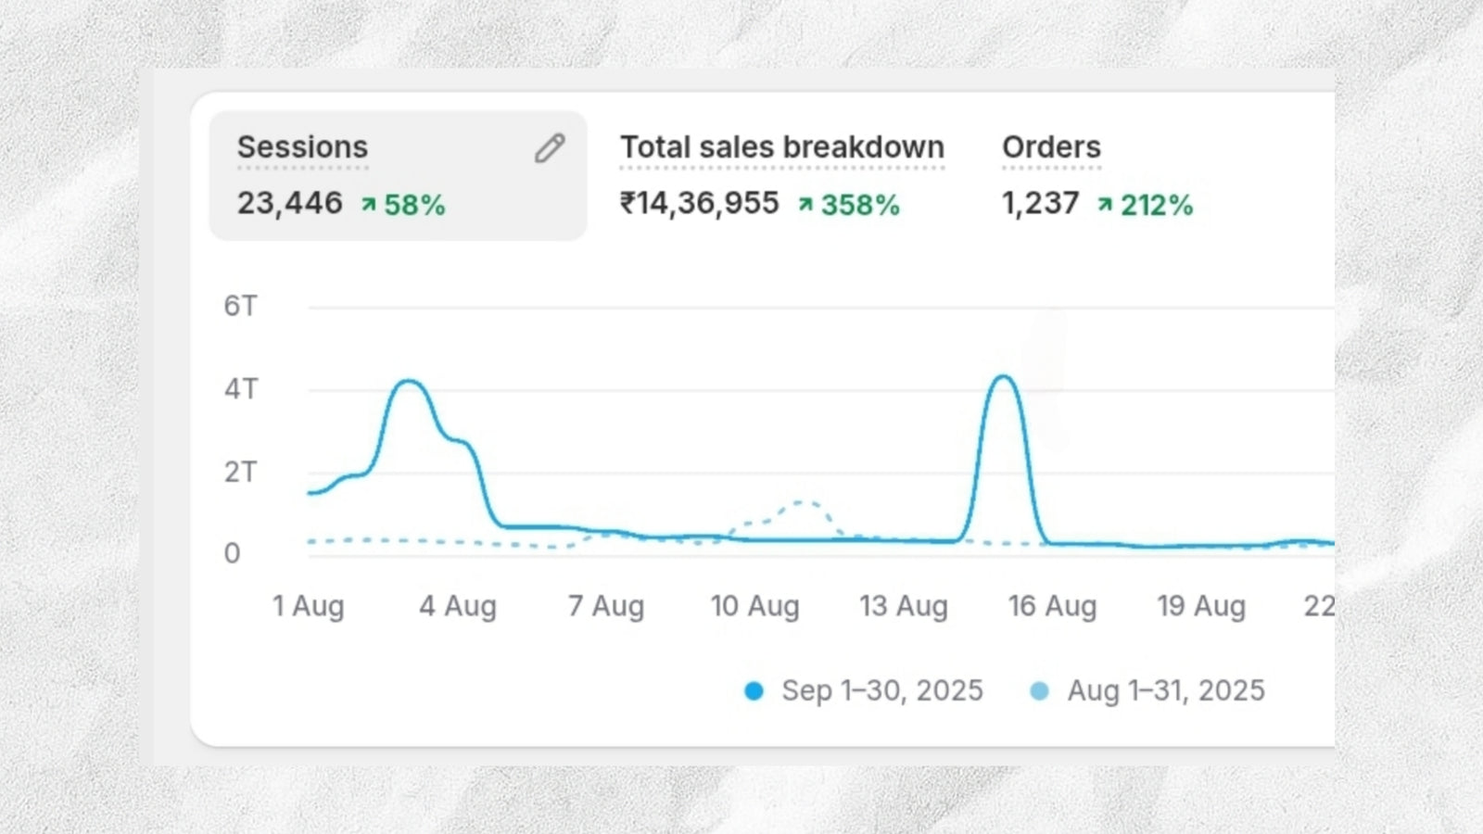Switch to the Orders metric tab
Screen dimensions: 1483x834
pyautogui.click(x=1051, y=147)
